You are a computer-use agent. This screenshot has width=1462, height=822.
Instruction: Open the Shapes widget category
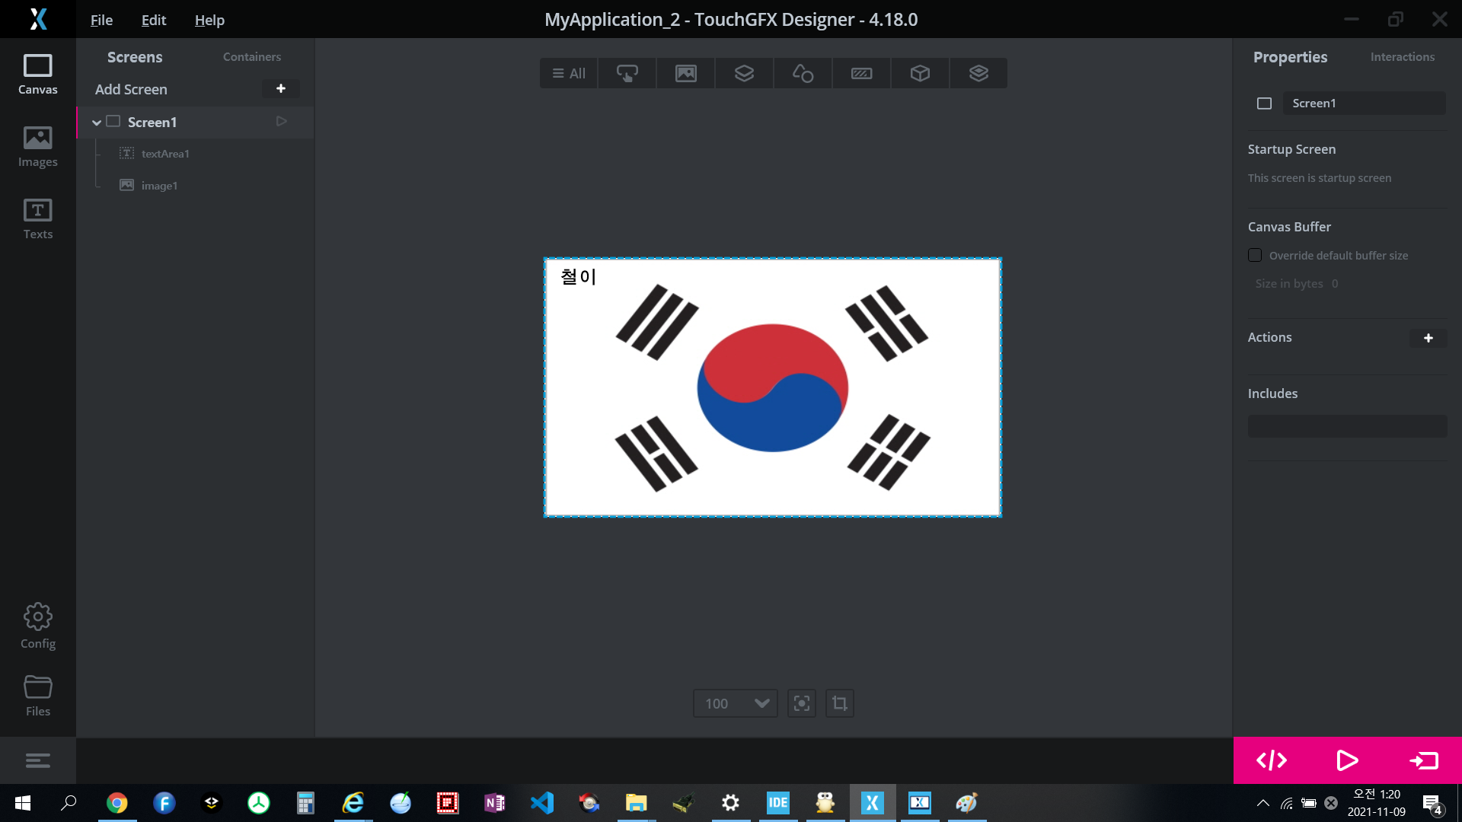[x=803, y=73]
